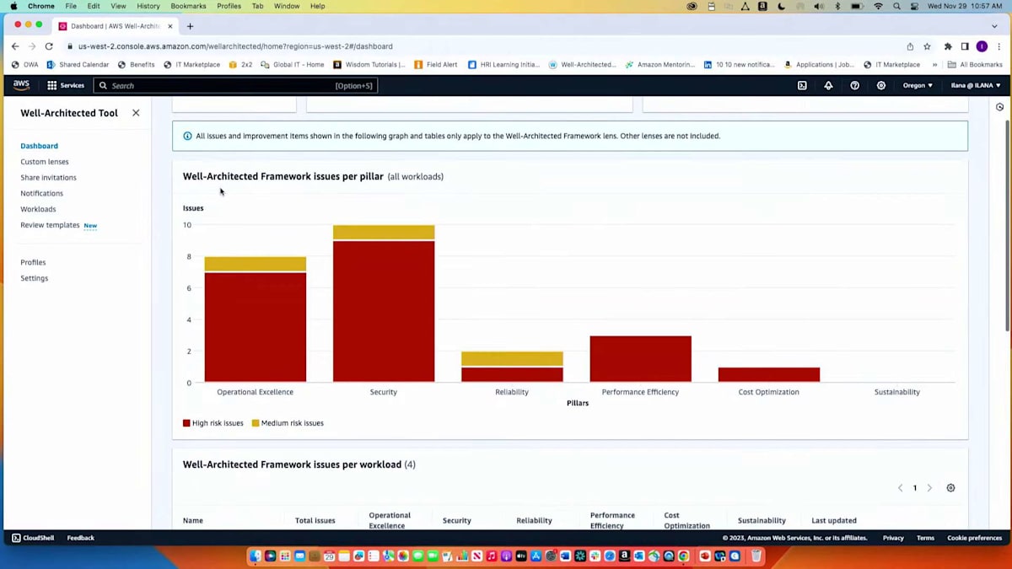Open a new Chrome tab
Image resolution: width=1012 pixels, height=569 pixels.
pos(190,26)
